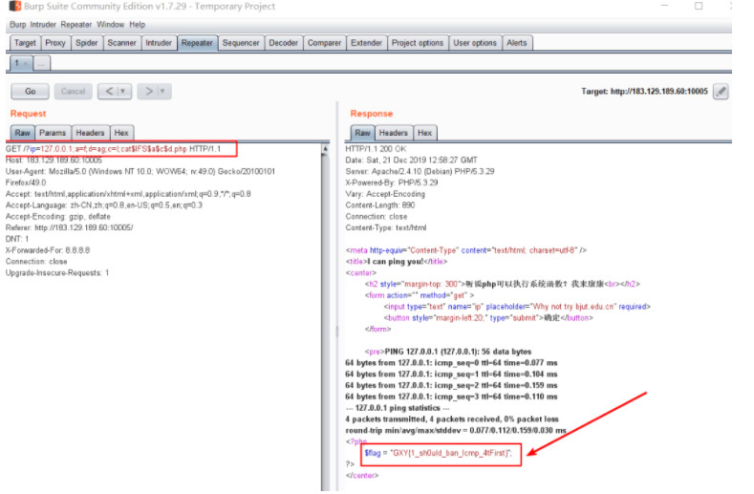
Task: Click the HTTP/1.1 200 OK response line
Action: click(376, 149)
